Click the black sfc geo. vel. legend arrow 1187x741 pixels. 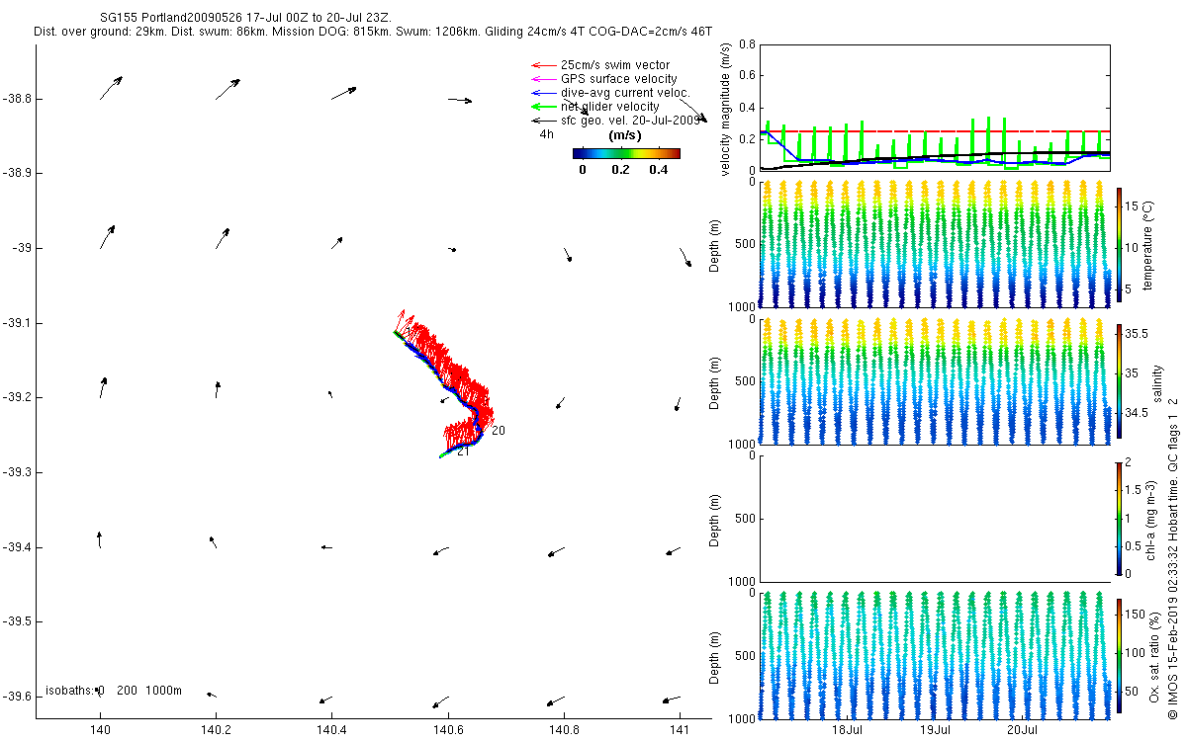click(542, 120)
